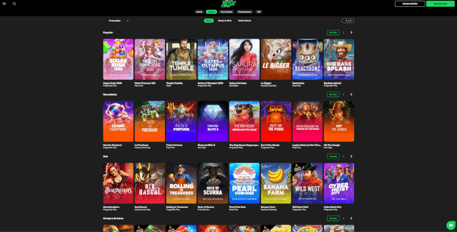Open Hit The Jungle game thumbnail
Screen dimensions: 457x232
[x=339, y=121]
